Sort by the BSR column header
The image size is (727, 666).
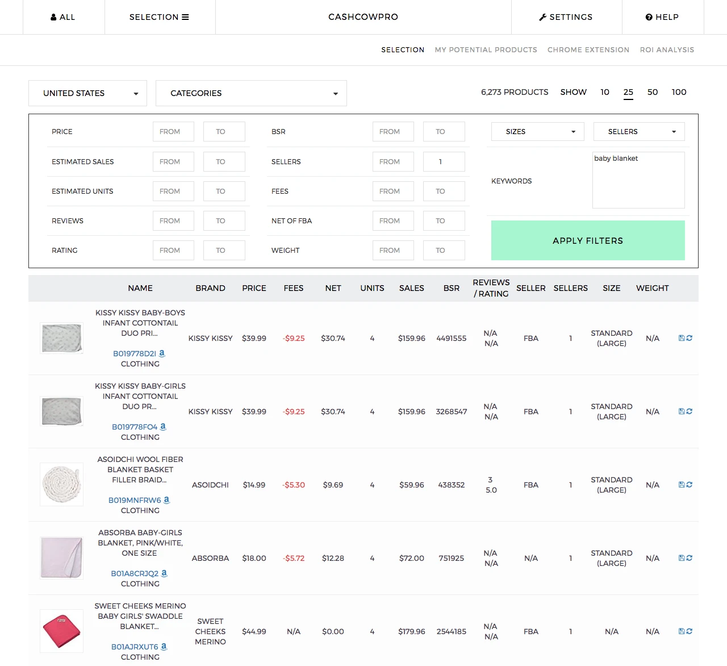pos(452,288)
